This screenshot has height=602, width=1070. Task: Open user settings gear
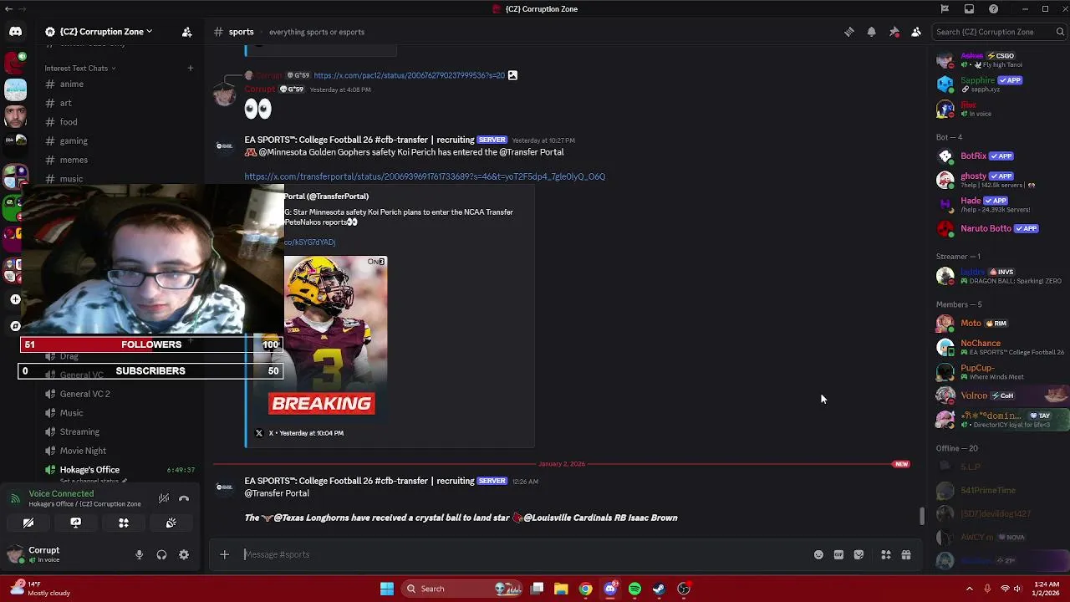[x=184, y=554]
